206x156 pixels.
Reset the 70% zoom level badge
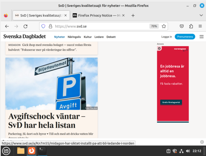tap(154, 26)
